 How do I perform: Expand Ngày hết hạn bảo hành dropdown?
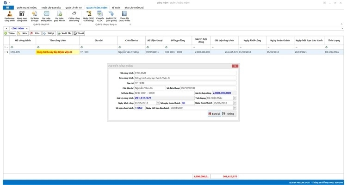click(x=235, y=108)
